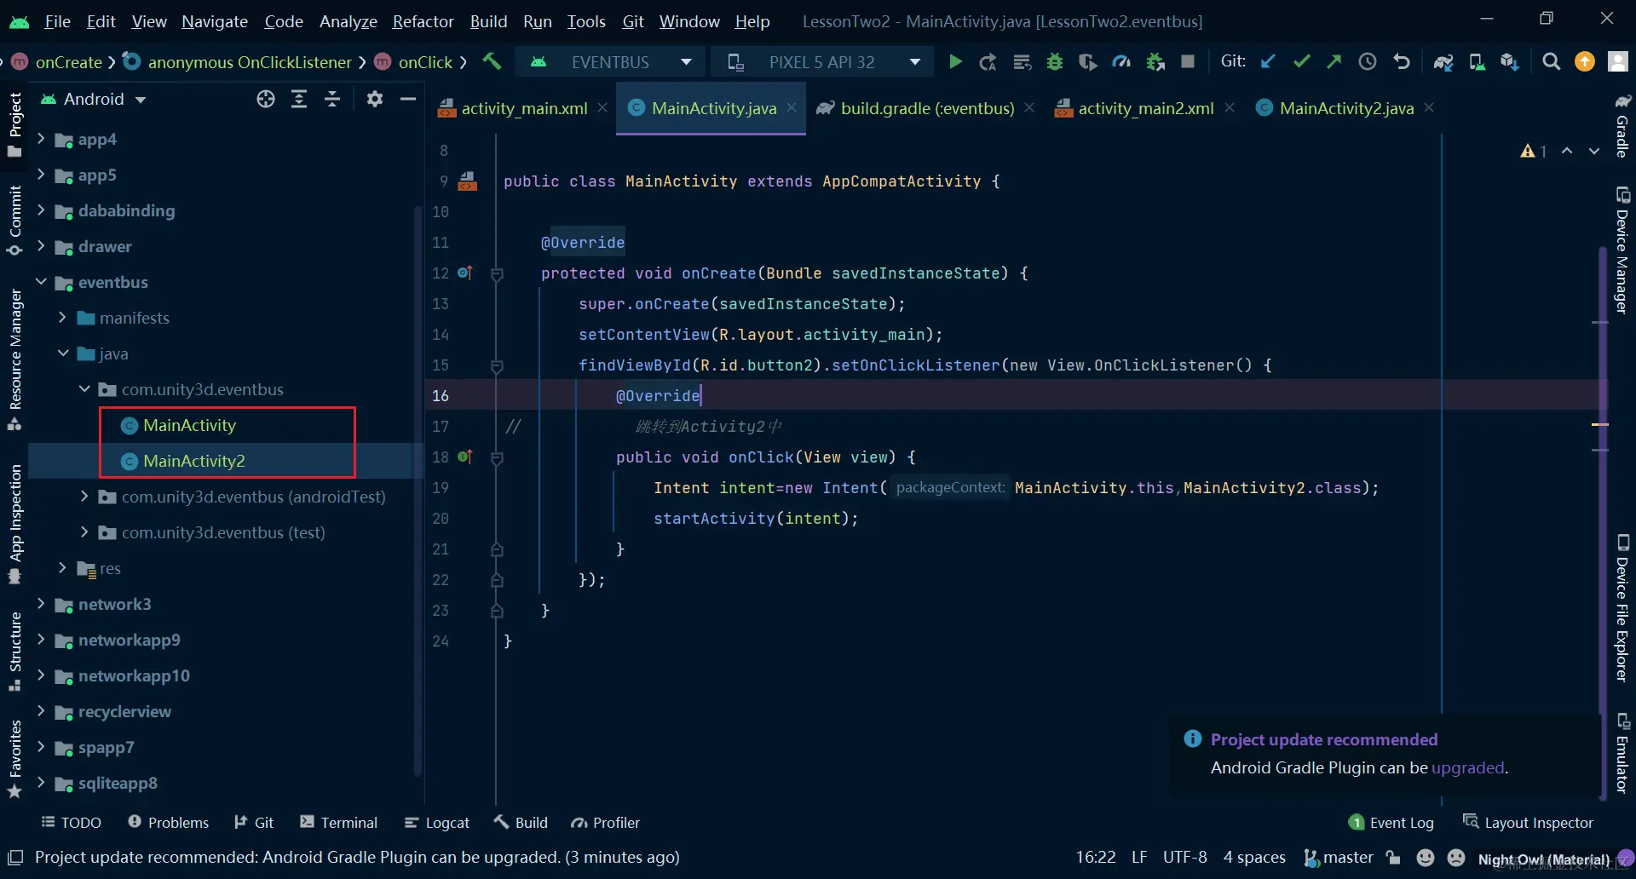Image resolution: width=1636 pixels, height=879 pixels.
Task: Open the Device Manager toolbar icon
Action: click(1477, 61)
